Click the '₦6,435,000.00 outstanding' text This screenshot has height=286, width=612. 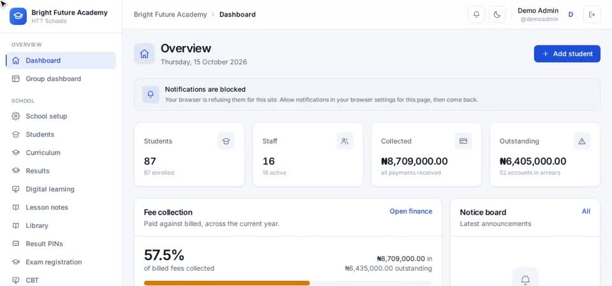tap(388, 268)
